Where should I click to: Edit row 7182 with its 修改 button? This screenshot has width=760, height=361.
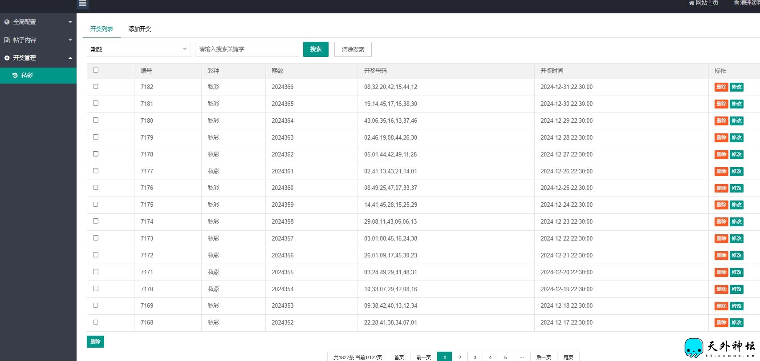736,87
